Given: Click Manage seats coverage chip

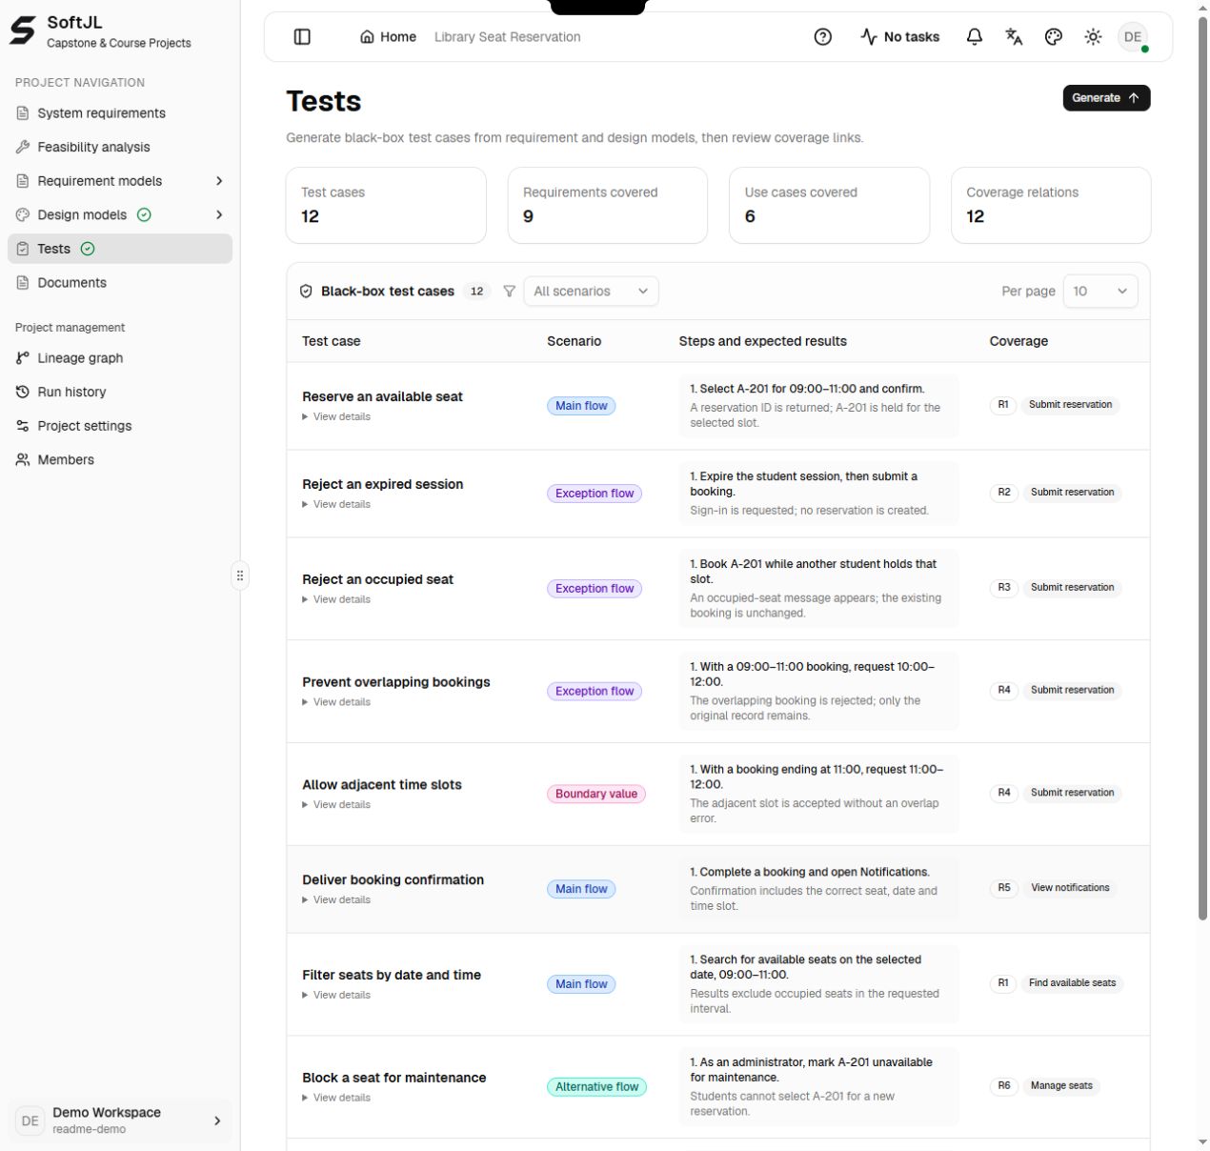Looking at the screenshot, I should 1061,1086.
